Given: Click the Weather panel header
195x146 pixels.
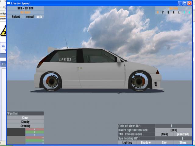Looking at the screenshot, I should (25, 113).
